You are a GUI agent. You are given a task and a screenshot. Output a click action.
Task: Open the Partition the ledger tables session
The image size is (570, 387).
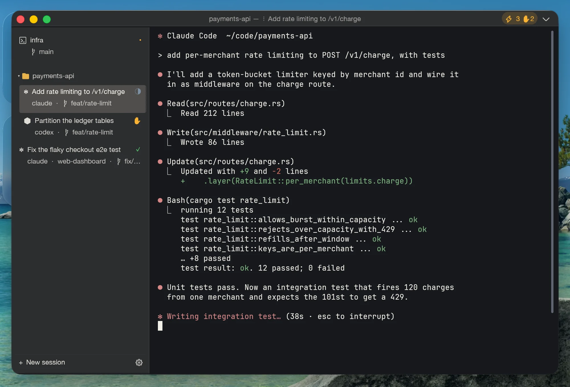pyautogui.click(x=82, y=126)
